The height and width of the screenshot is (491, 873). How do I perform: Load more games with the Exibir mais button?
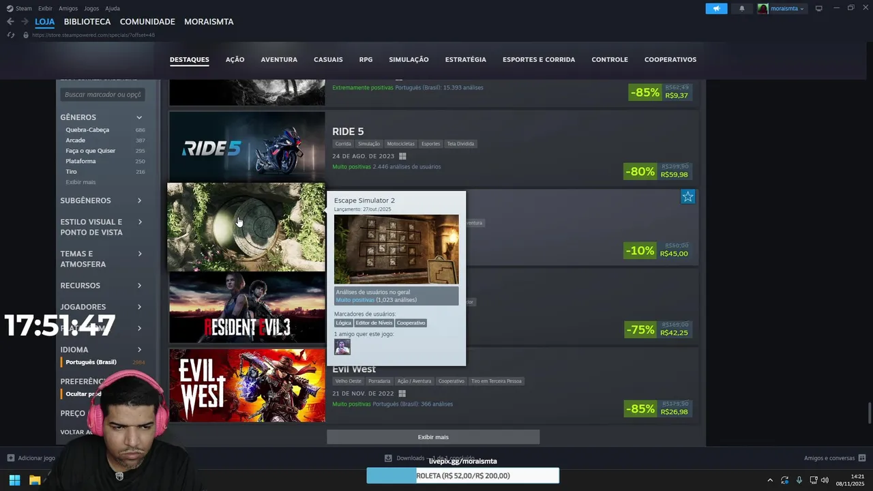pyautogui.click(x=433, y=437)
